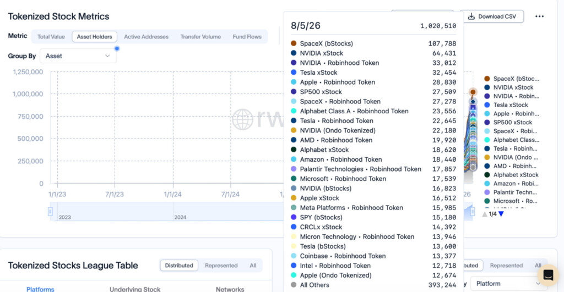The height and width of the screenshot is (292, 564).
Task: Switch to Fund Flows metric
Action: (247, 37)
